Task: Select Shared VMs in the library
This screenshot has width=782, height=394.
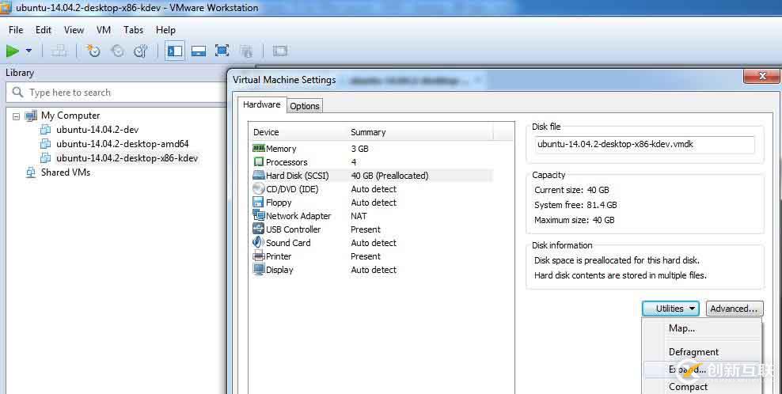Action: click(x=66, y=172)
